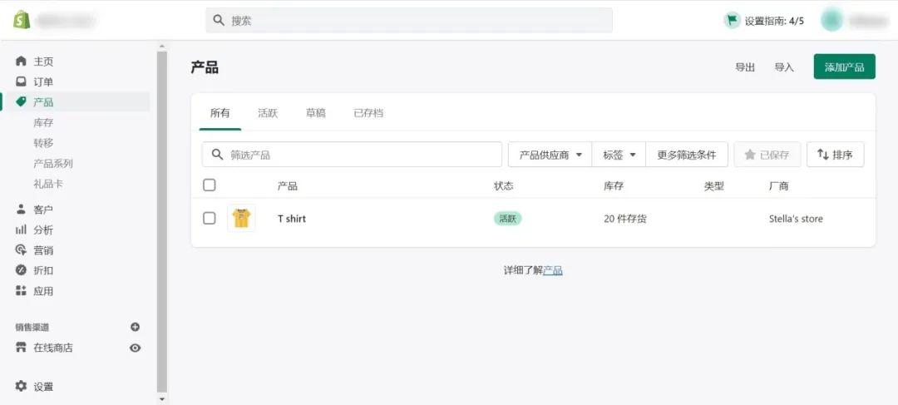
Task: Switch to the 草稿 tab
Action: point(315,113)
